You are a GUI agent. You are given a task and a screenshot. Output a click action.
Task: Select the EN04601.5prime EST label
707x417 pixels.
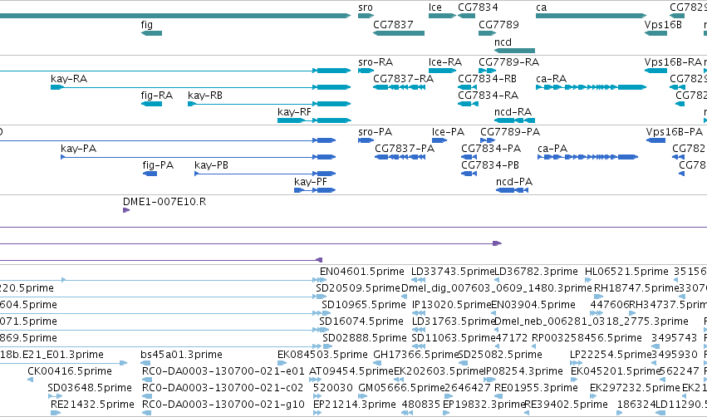(x=362, y=272)
